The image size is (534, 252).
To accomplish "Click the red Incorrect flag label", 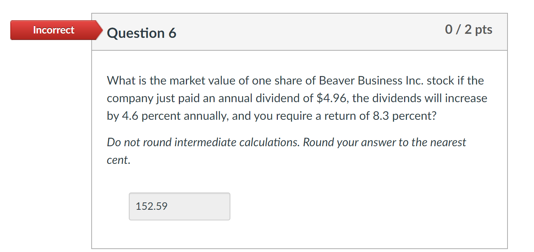I will [54, 30].
